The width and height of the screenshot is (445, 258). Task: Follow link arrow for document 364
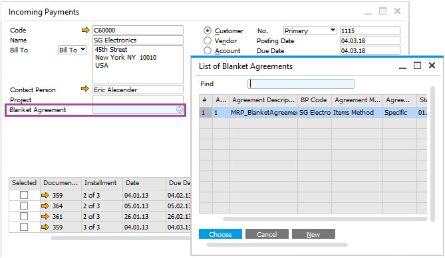click(x=45, y=206)
